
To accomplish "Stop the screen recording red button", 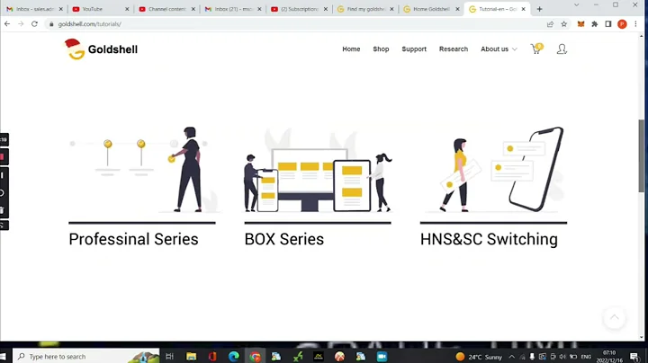I will click(x=3, y=157).
